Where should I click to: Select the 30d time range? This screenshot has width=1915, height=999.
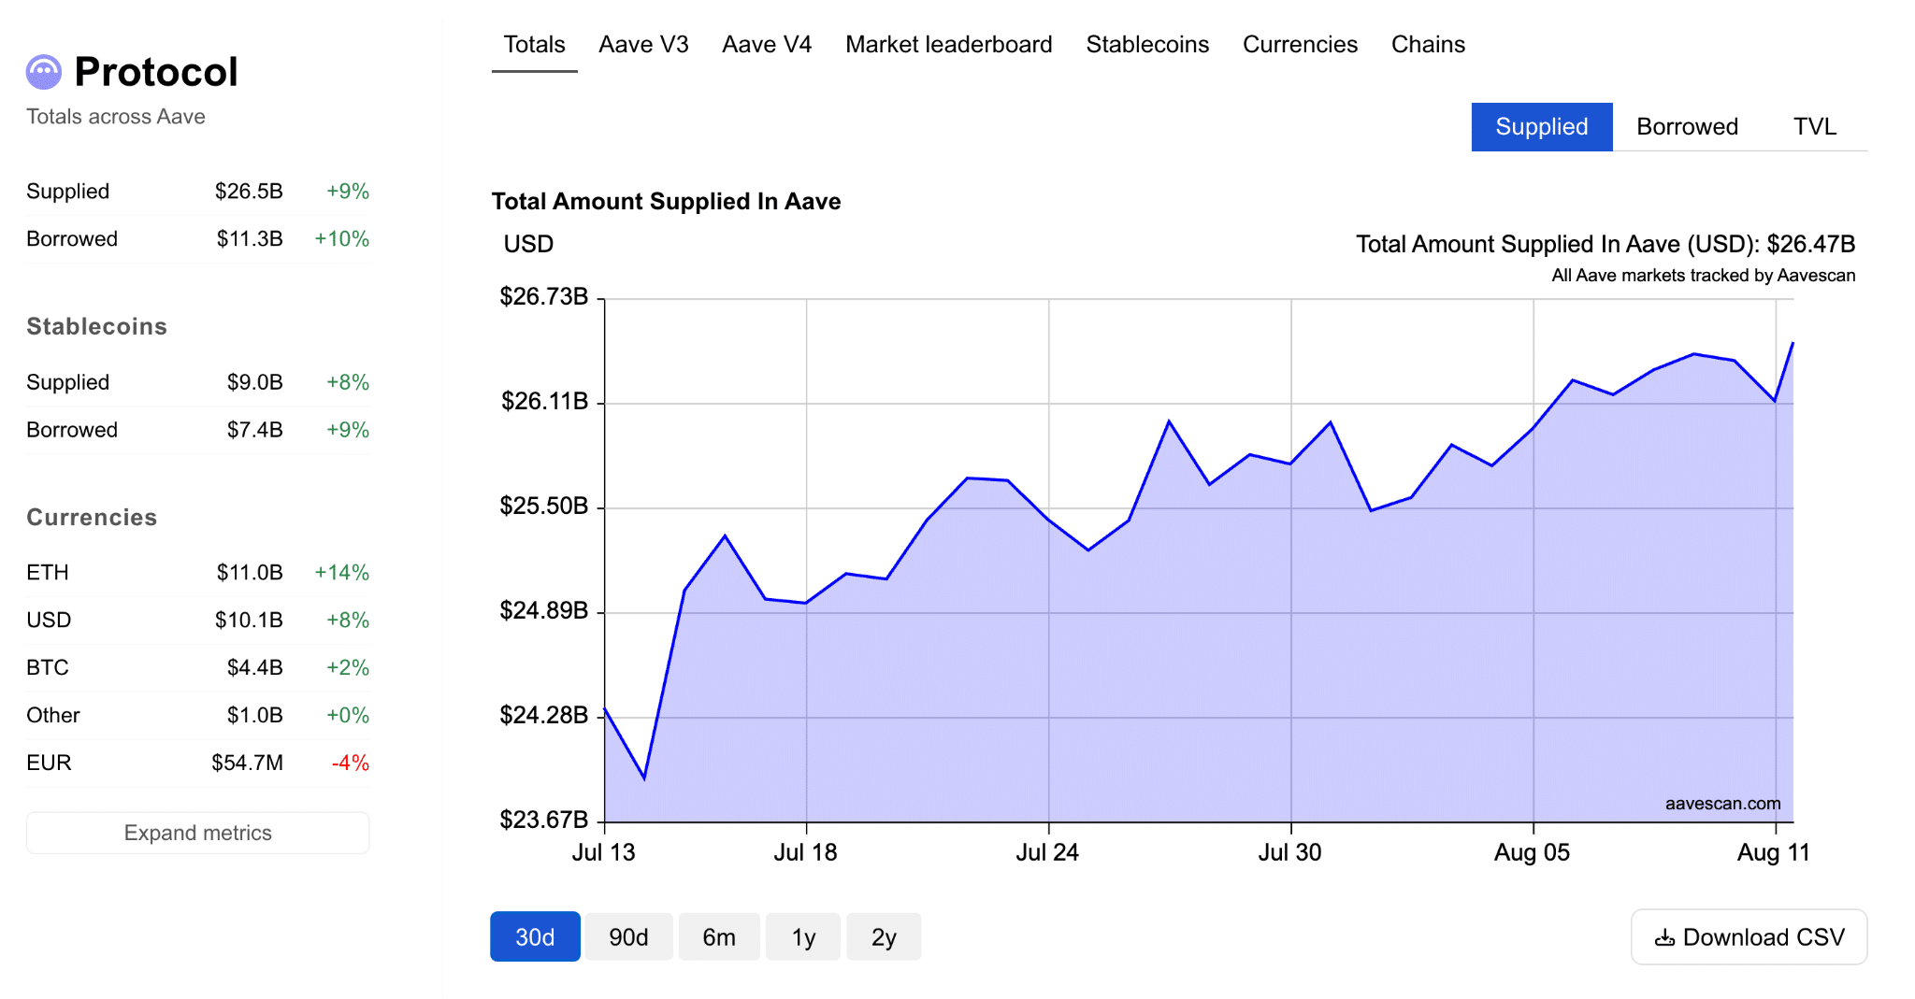point(535,937)
